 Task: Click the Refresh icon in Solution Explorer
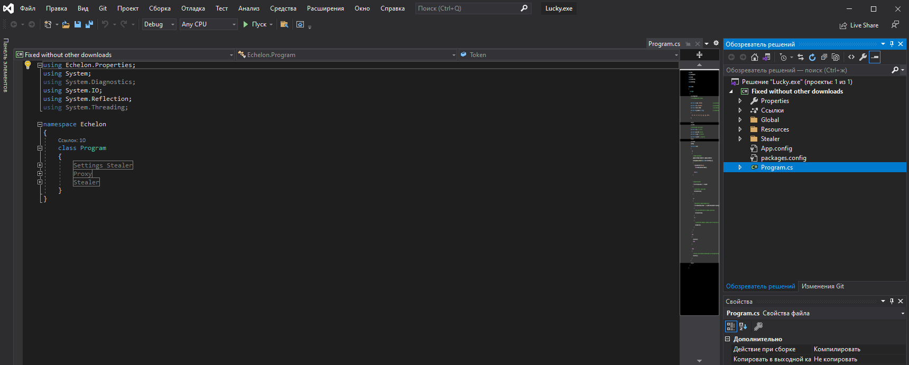click(812, 57)
